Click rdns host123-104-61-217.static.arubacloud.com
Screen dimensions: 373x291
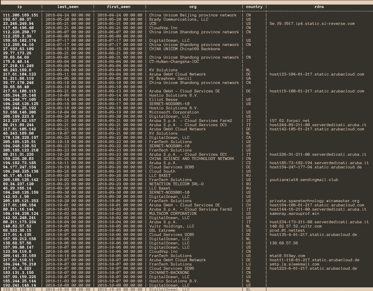point(317,74)
